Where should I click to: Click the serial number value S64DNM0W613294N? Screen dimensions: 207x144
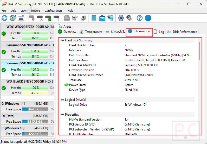point(139,75)
